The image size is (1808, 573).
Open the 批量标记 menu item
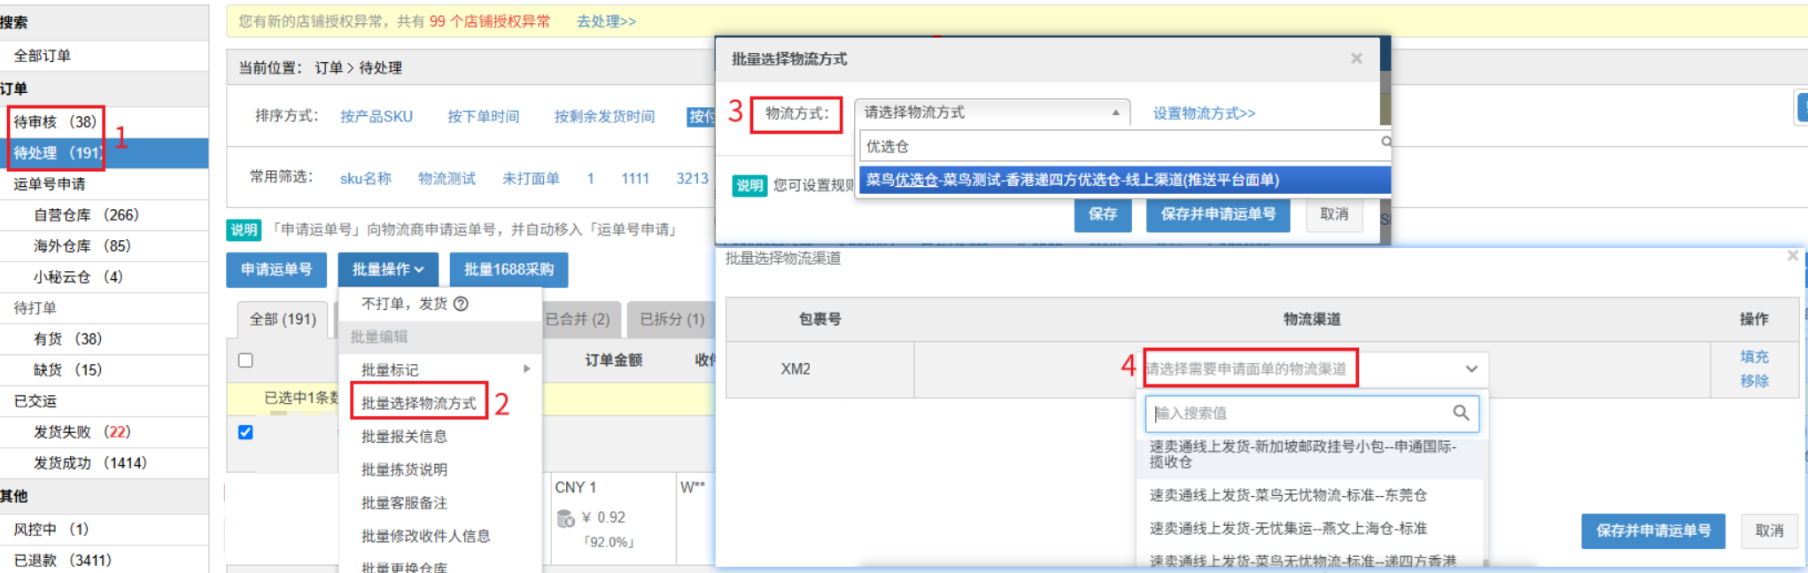coord(390,369)
